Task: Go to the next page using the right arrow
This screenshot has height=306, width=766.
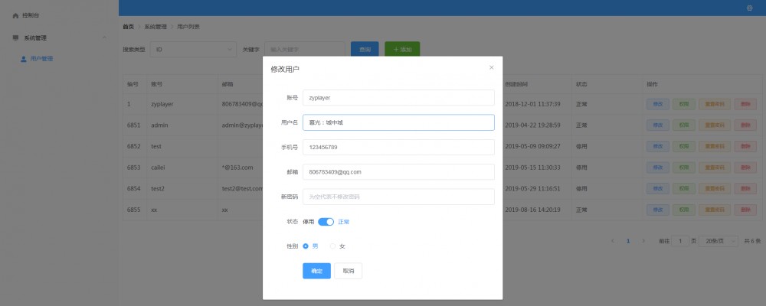Action: point(643,241)
